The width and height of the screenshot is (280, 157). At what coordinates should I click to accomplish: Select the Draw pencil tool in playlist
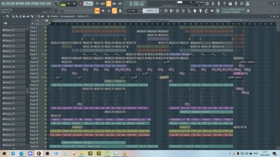[x=13, y=16]
